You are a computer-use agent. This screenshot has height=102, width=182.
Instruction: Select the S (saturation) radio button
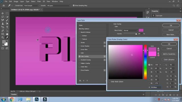pyautogui.click(x=149, y=69)
